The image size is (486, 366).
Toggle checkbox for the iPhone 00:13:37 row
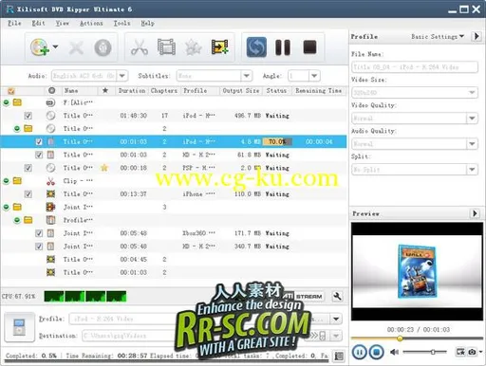pos(28,194)
